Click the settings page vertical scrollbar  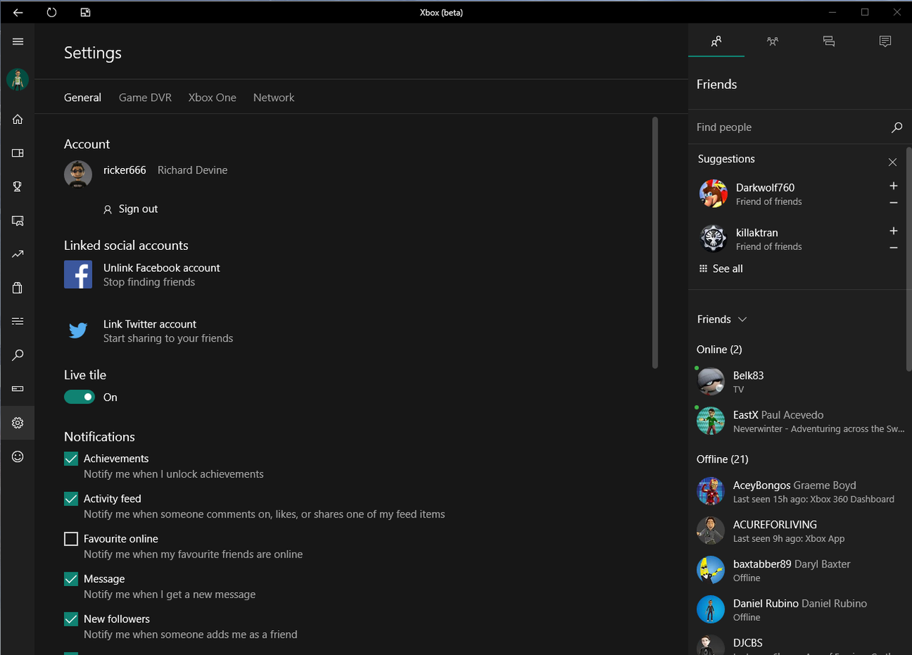click(655, 242)
